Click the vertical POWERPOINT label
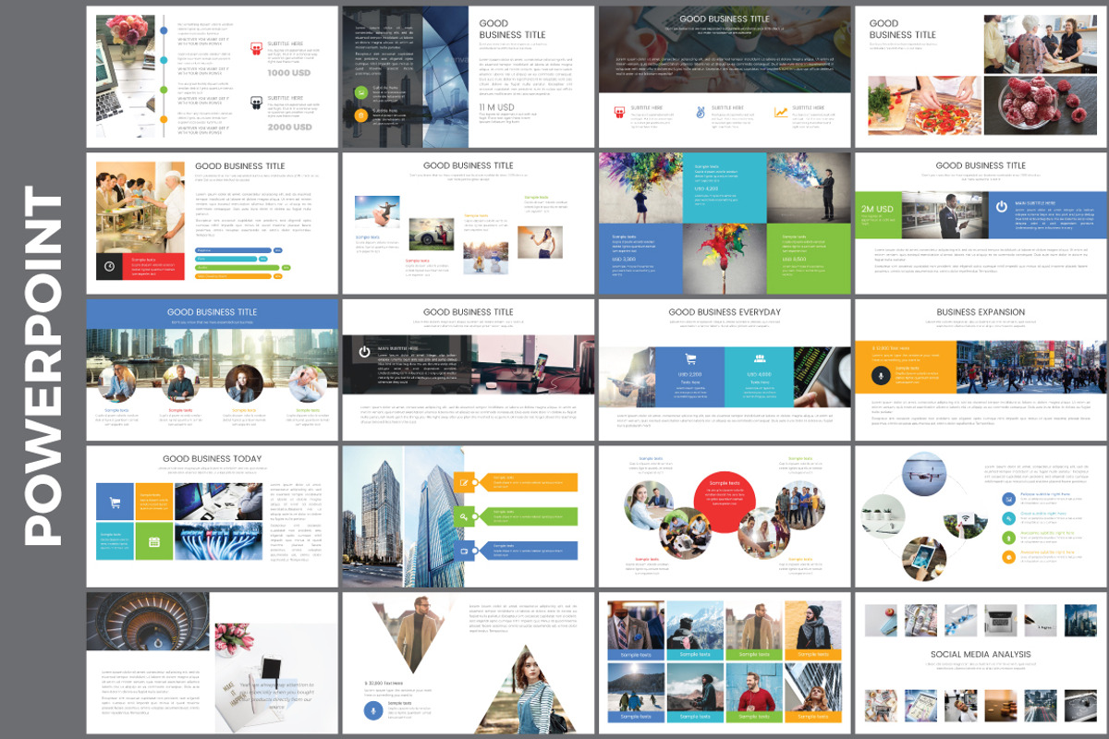The image size is (1109, 739). point(43,367)
